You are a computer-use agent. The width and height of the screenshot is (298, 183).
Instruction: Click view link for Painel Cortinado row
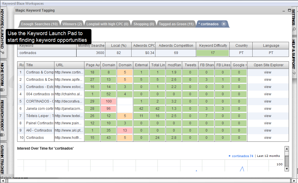[x=267, y=123]
